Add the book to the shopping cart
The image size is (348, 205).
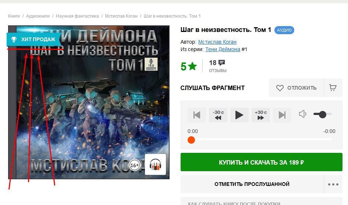pyautogui.click(x=333, y=88)
